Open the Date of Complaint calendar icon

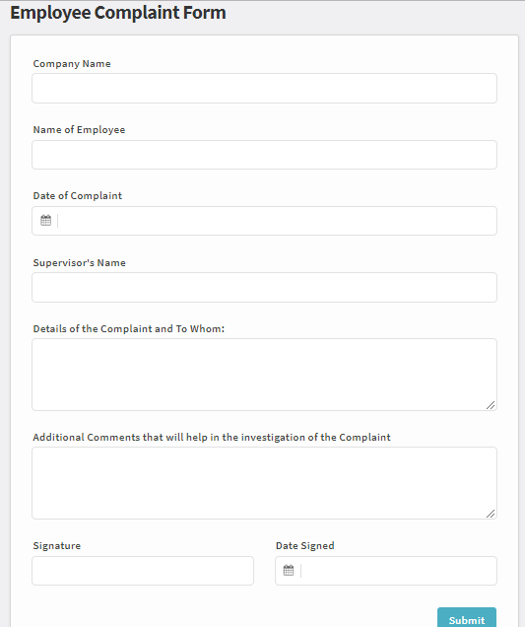coord(45,220)
